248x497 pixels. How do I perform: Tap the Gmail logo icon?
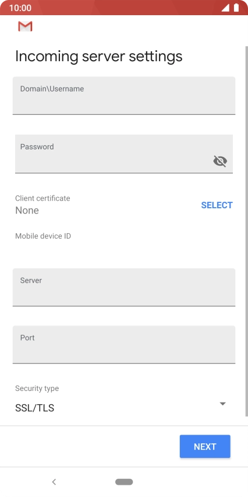tap(25, 26)
